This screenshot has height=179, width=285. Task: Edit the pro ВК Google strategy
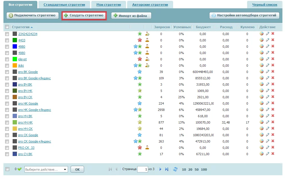[267, 72]
